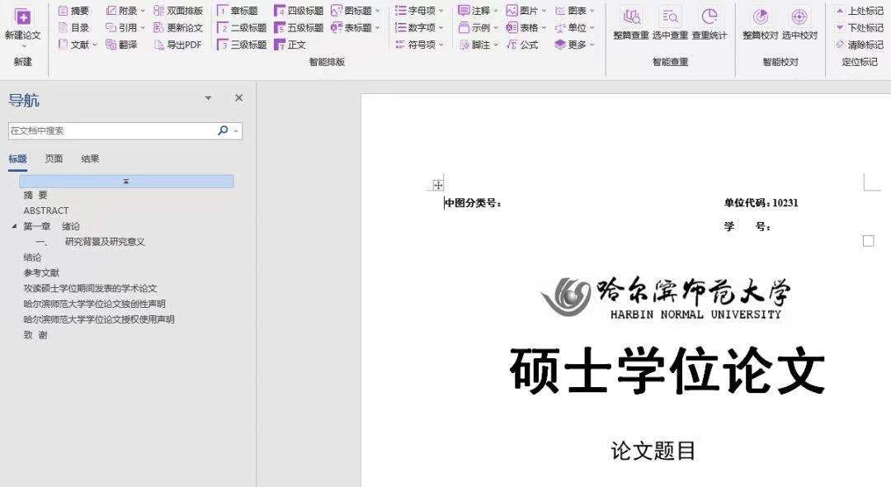Select 双面排版 layout option
Screen dimensions: 891x487
click(178, 11)
